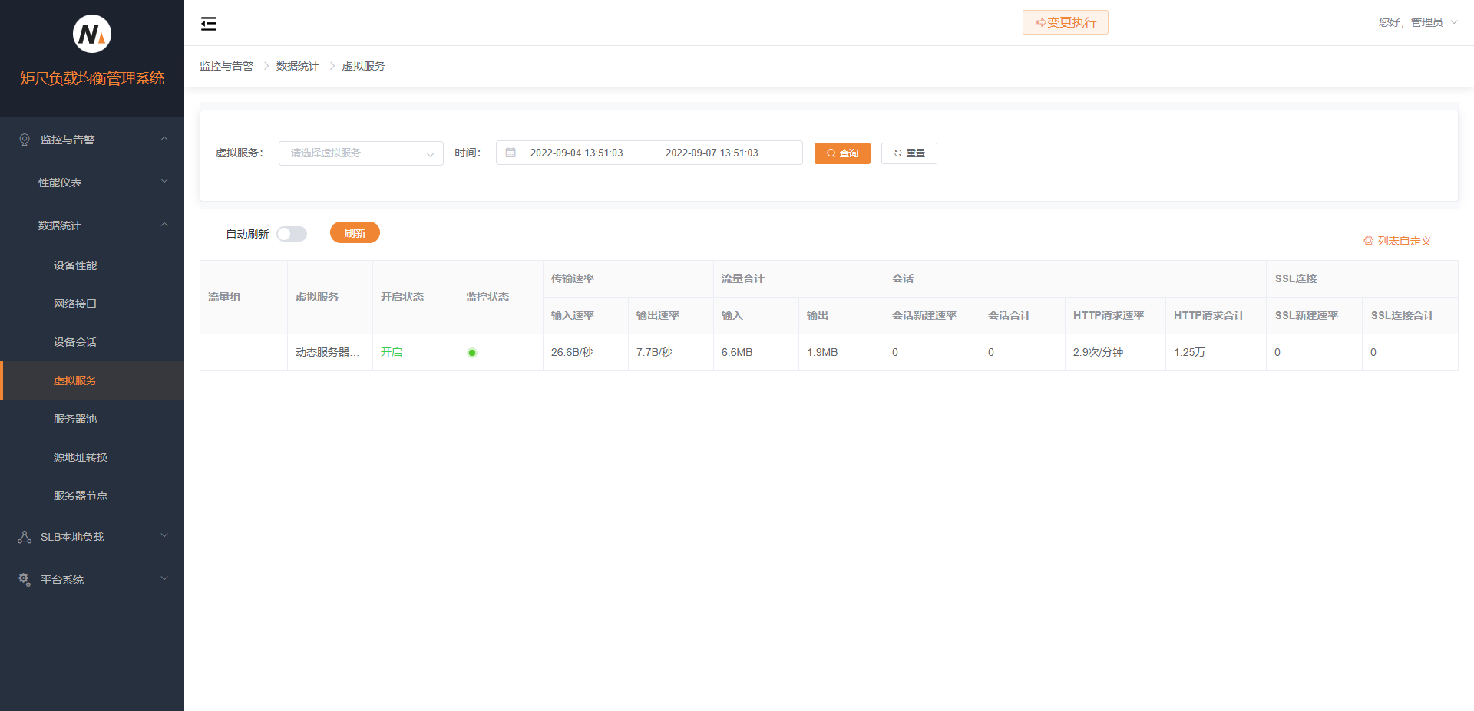This screenshot has height=711, width=1474.
Task: Click the calendar icon in the time field
Action: 511,153
